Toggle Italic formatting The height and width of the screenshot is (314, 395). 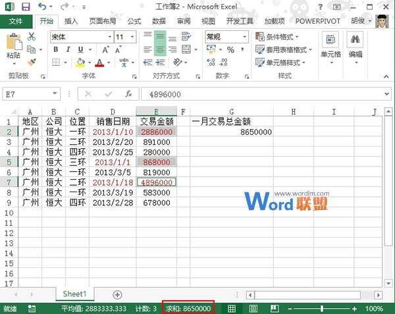68,49
